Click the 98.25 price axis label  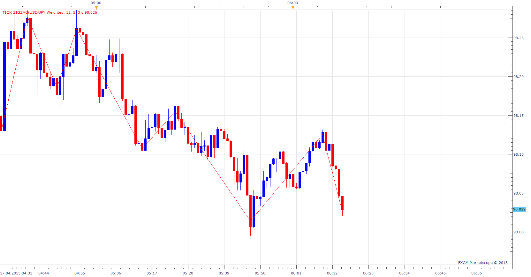518,38
